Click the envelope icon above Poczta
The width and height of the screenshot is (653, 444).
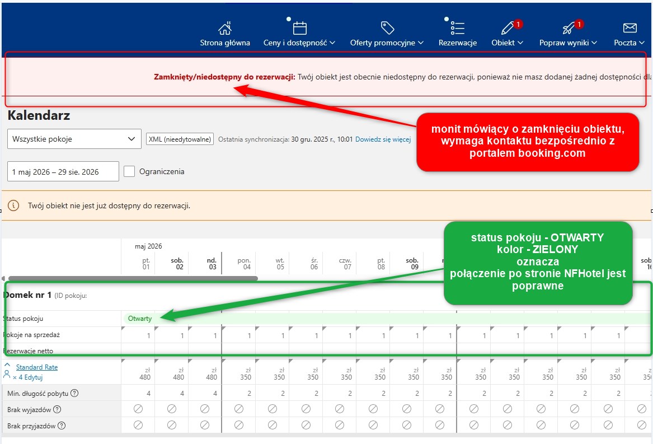pyautogui.click(x=629, y=28)
